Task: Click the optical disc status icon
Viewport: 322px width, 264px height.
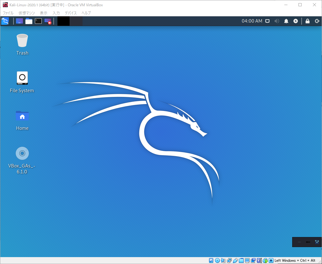Action: 217,260
